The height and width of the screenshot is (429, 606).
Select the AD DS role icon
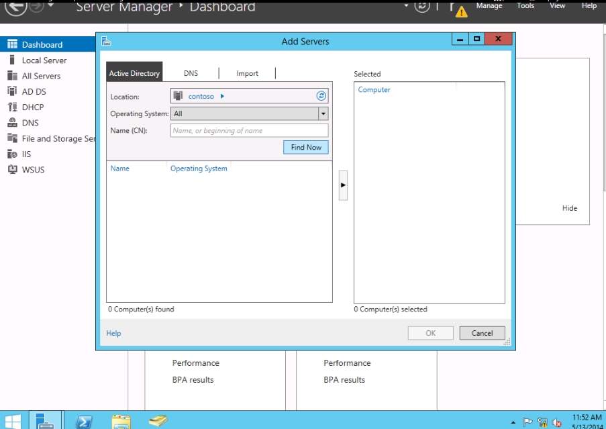pyautogui.click(x=12, y=91)
